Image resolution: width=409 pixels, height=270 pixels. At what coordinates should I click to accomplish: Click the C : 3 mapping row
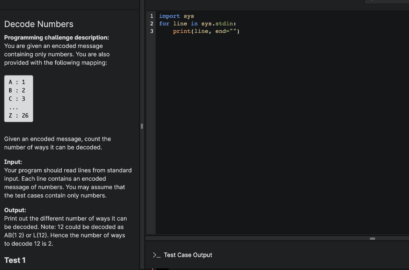pos(17,99)
